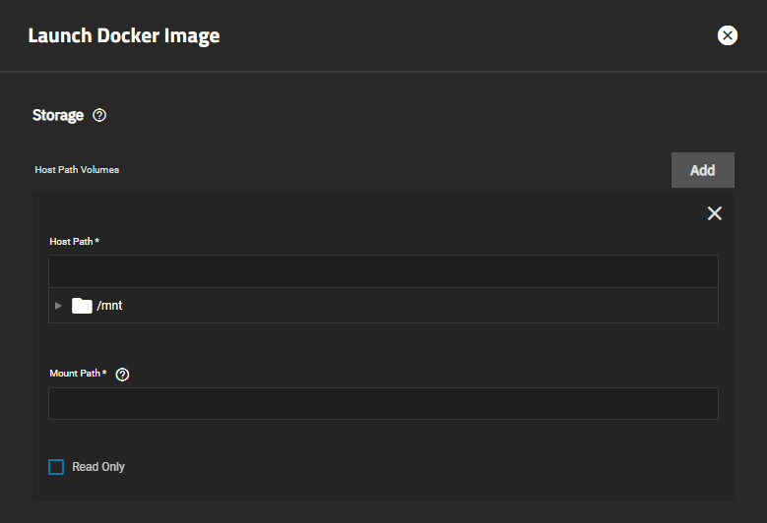
Task: Click the Mount Path field label
Action: (74, 374)
